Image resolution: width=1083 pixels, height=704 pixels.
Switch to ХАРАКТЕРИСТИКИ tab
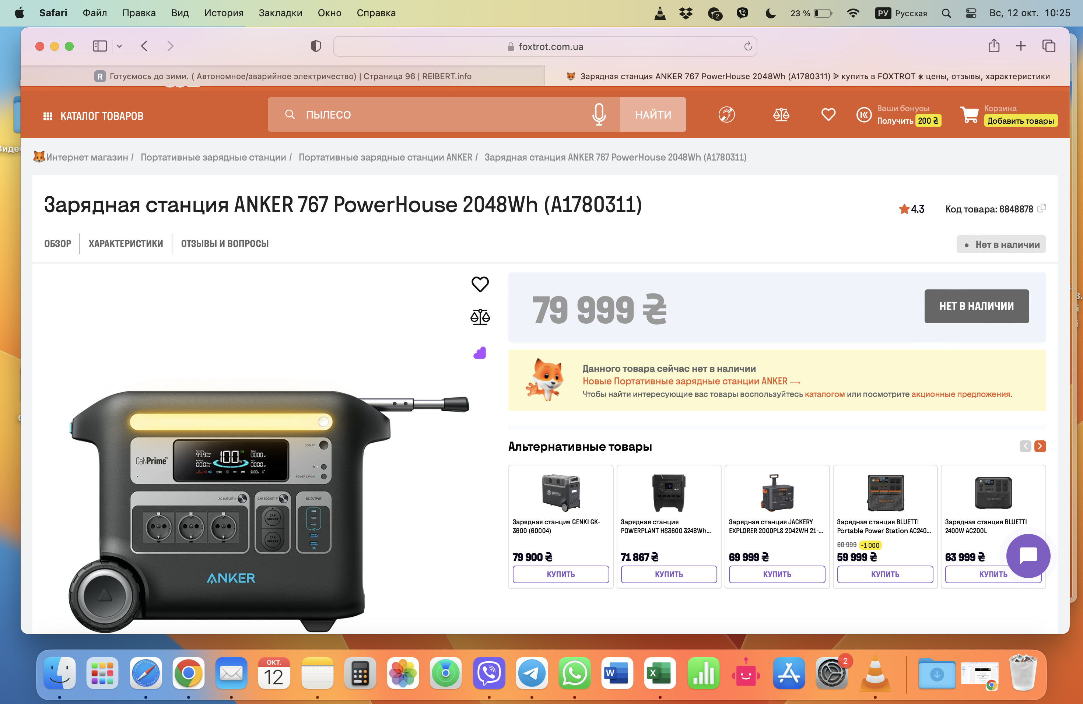pos(126,244)
